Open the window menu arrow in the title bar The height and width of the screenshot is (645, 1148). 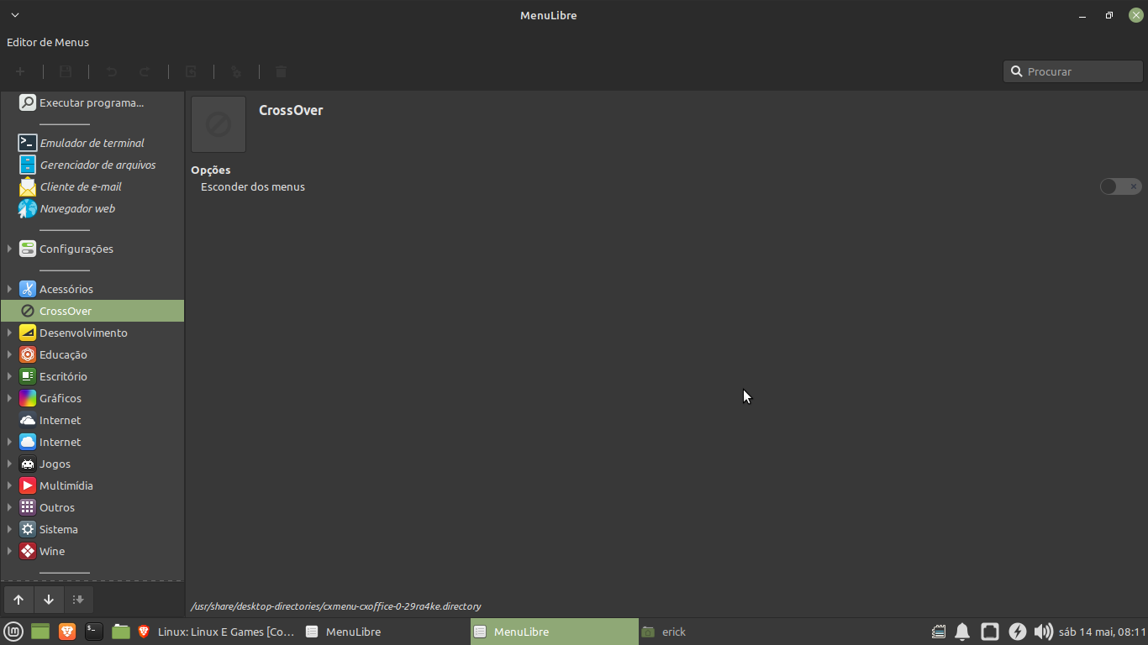(x=14, y=15)
